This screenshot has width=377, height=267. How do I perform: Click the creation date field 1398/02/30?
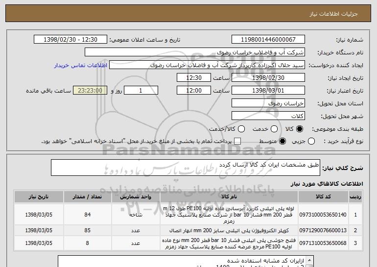pyautogui.click(x=268, y=78)
